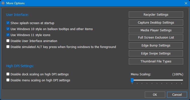Enable Disable dock scaling on high DPI
190x100 pixels.
pos(8,74)
